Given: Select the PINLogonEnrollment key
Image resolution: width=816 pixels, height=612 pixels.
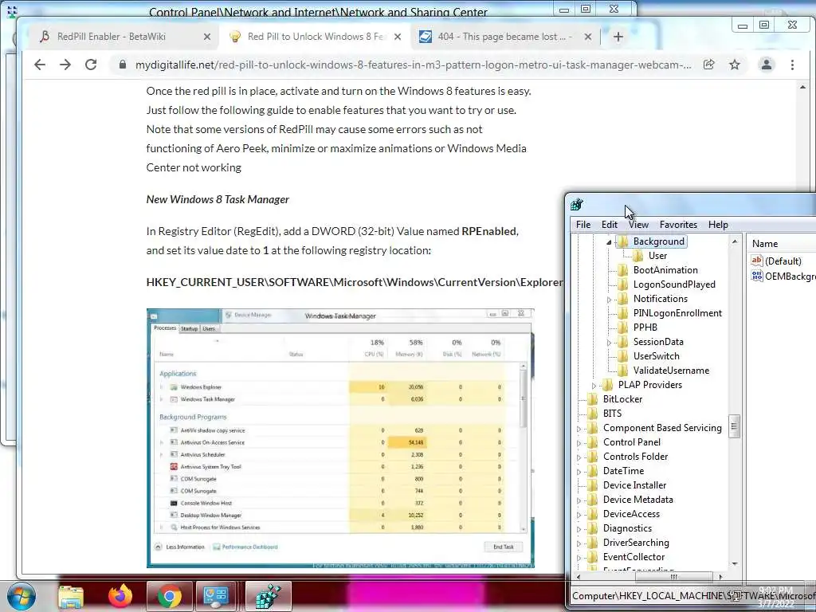Looking at the screenshot, I should tap(677, 313).
